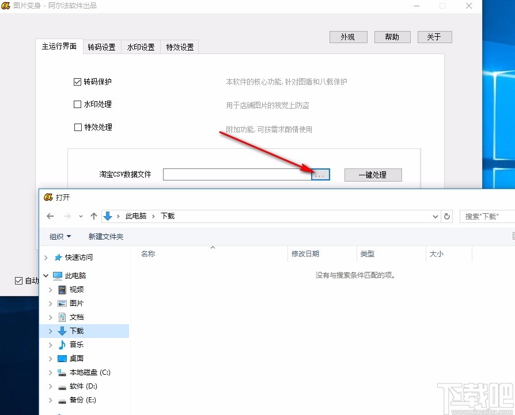Viewport: 515px width, 415px height.
Task: Open the 组织 dropdown menu
Action: 58,236
